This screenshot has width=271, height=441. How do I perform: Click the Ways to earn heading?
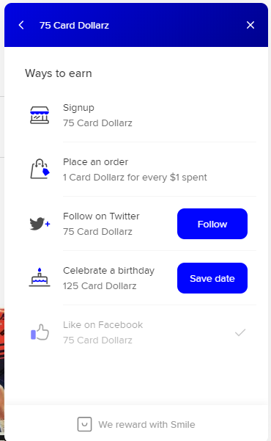(x=59, y=73)
